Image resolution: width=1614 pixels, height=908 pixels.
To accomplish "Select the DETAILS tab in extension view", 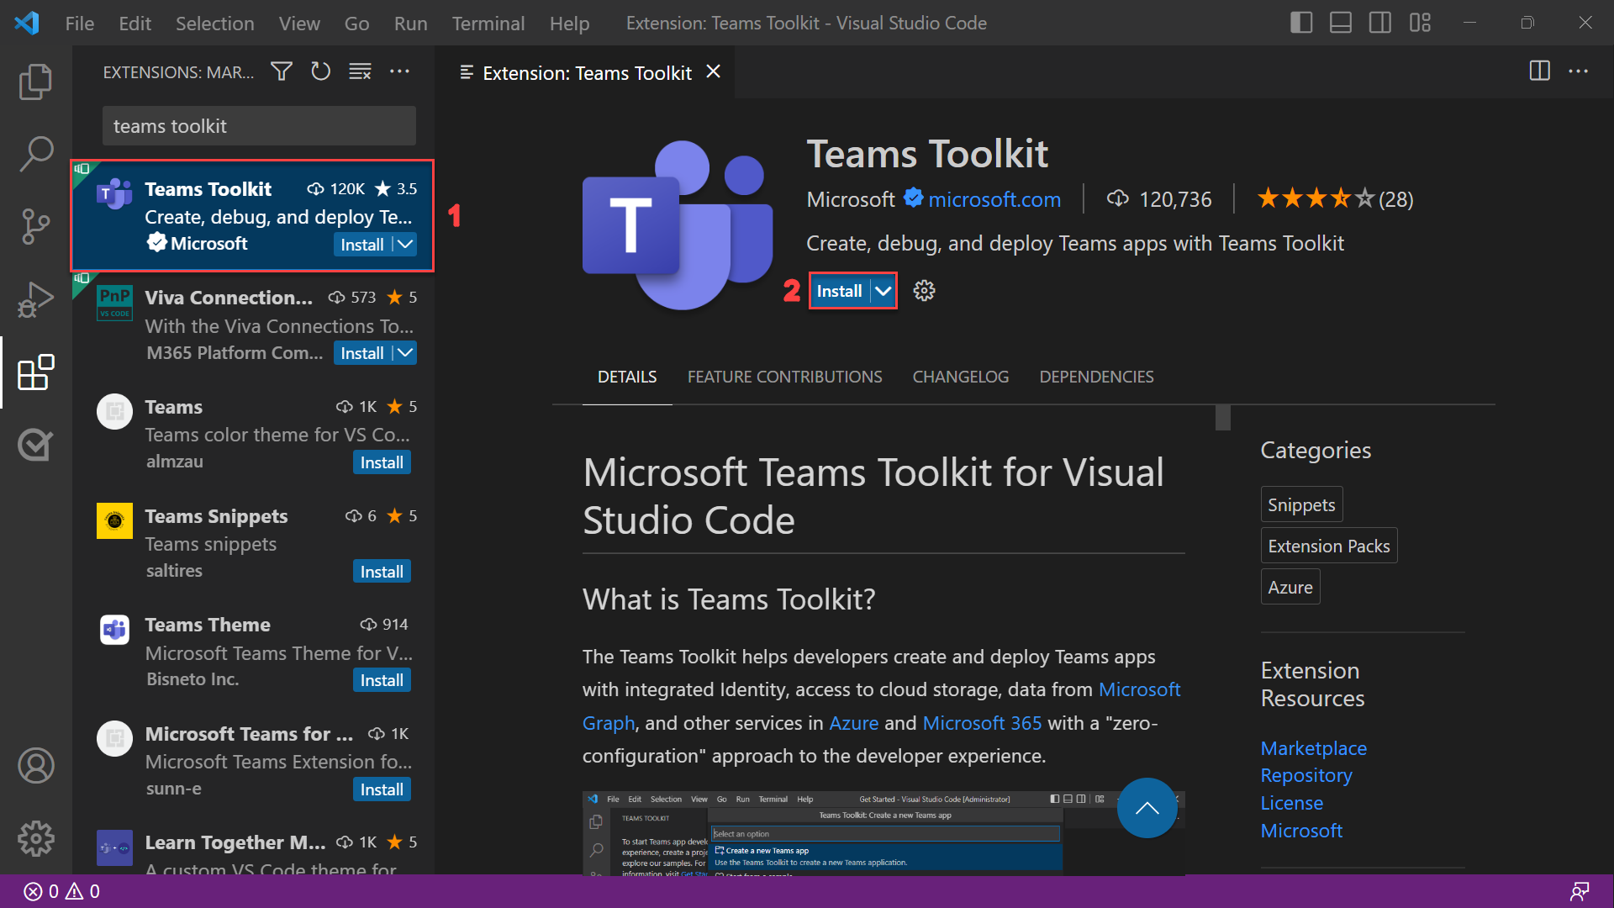I will [626, 375].
